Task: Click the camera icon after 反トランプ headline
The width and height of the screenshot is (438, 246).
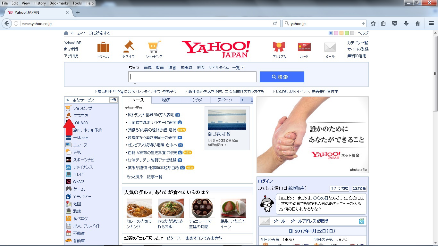Action: (178, 115)
